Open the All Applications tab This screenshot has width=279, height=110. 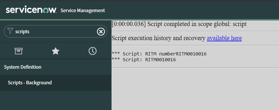point(19,51)
